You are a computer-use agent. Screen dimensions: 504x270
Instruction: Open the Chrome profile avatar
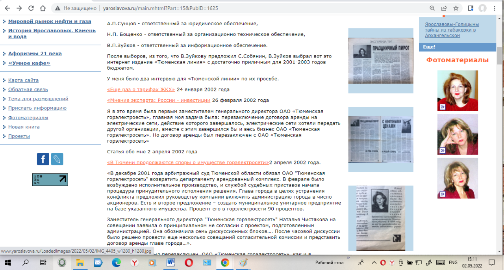coord(482,8)
